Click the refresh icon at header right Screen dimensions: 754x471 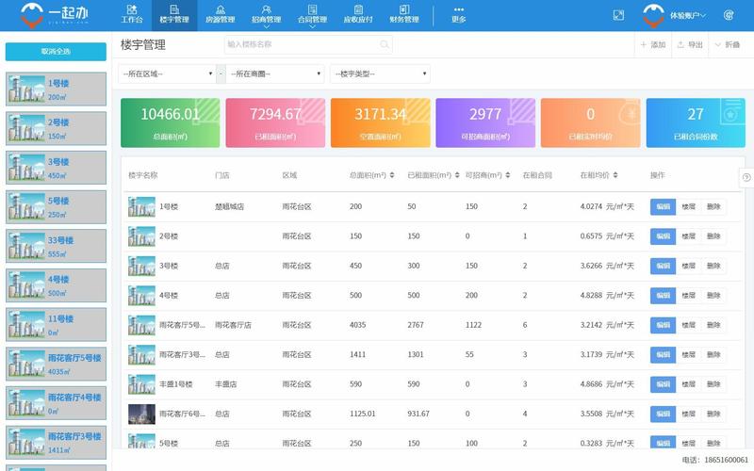[728, 15]
